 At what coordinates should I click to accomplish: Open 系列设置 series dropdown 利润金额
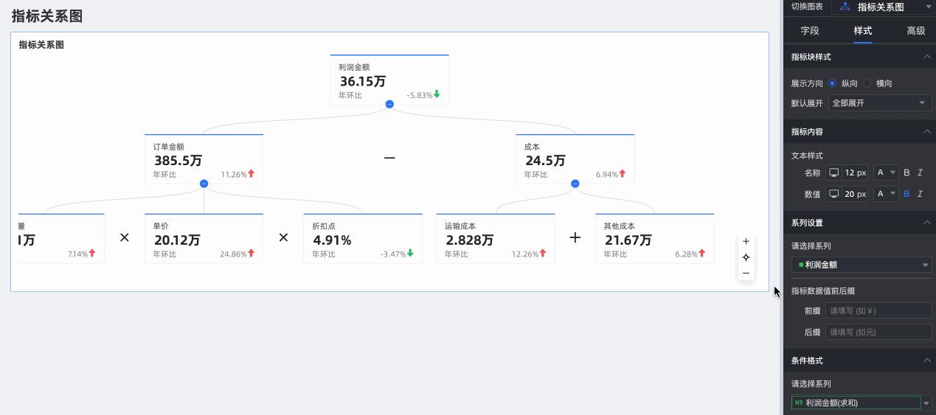tap(862, 265)
